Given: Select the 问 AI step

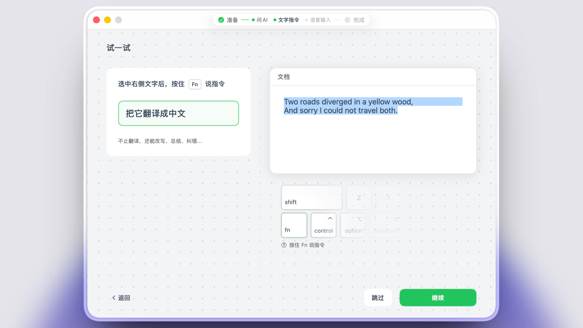Looking at the screenshot, I should point(262,20).
